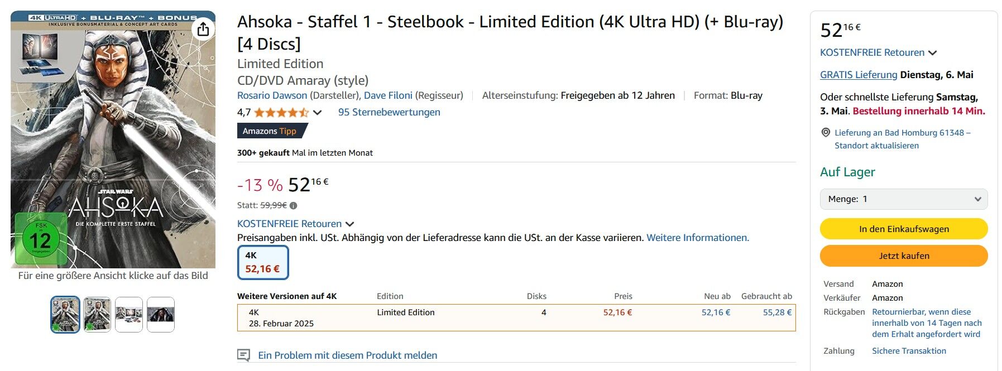Expand the rating chevron beside 4,7
1002x371 pixels.
[x=318, y=113]
